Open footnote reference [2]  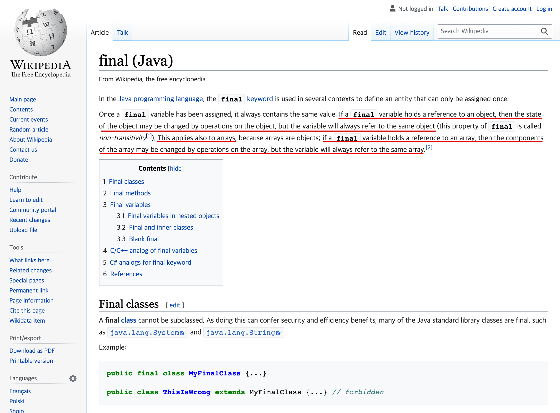pyautogui.click(x=429, y=147)
